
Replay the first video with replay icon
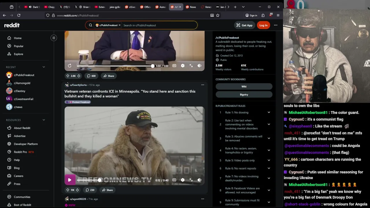pyautogui.click(x=70, y=66)
